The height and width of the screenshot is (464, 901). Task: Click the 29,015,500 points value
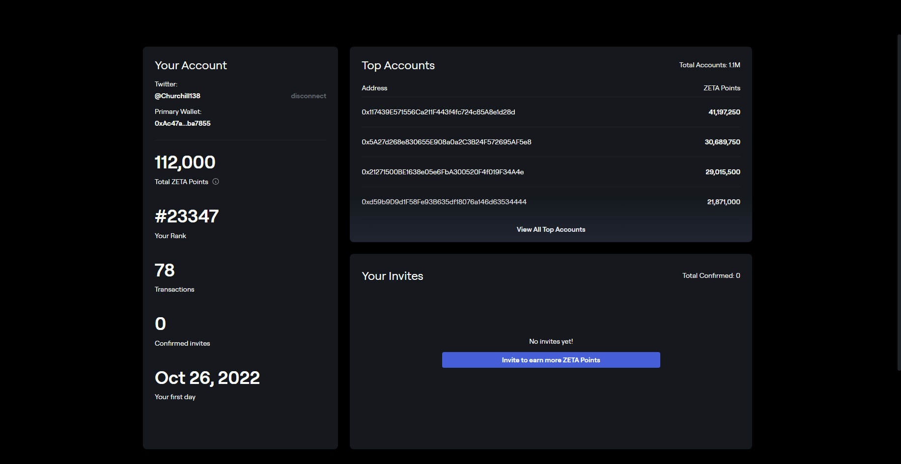point(723,172)
